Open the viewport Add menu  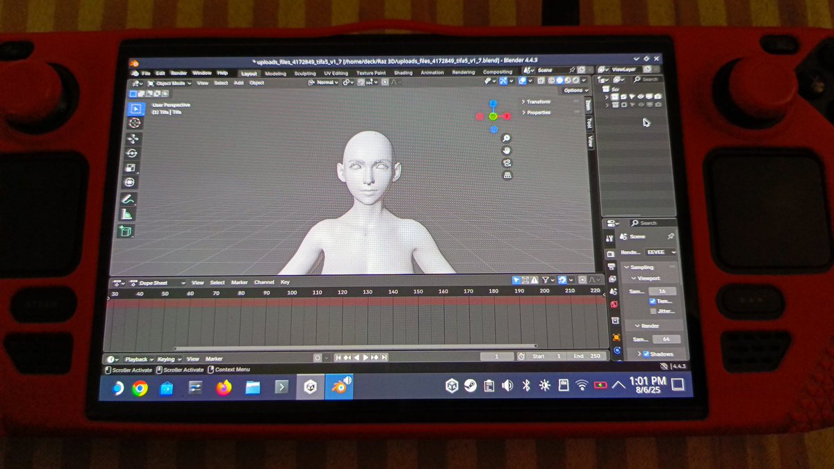(238, 83)
